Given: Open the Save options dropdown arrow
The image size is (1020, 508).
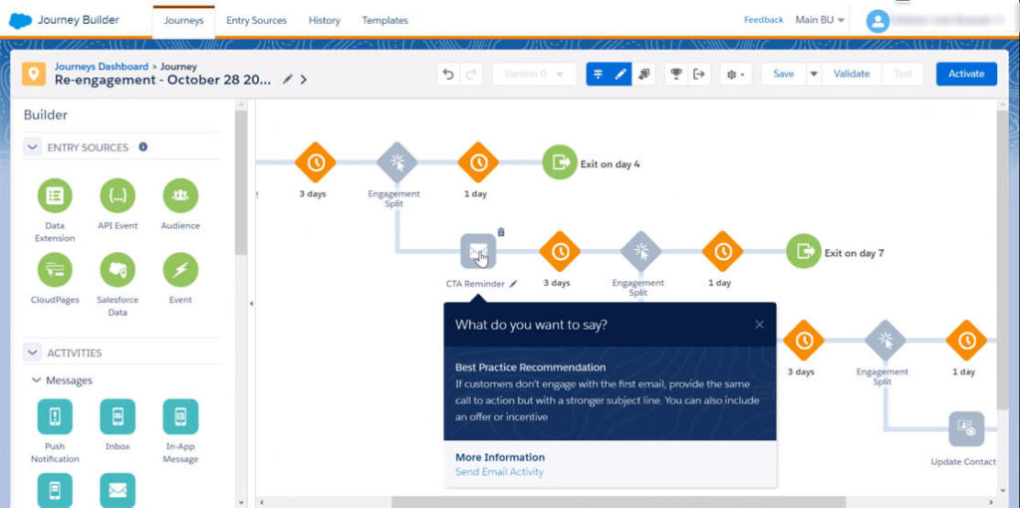Looking at the screenshot, I should 813,74.
